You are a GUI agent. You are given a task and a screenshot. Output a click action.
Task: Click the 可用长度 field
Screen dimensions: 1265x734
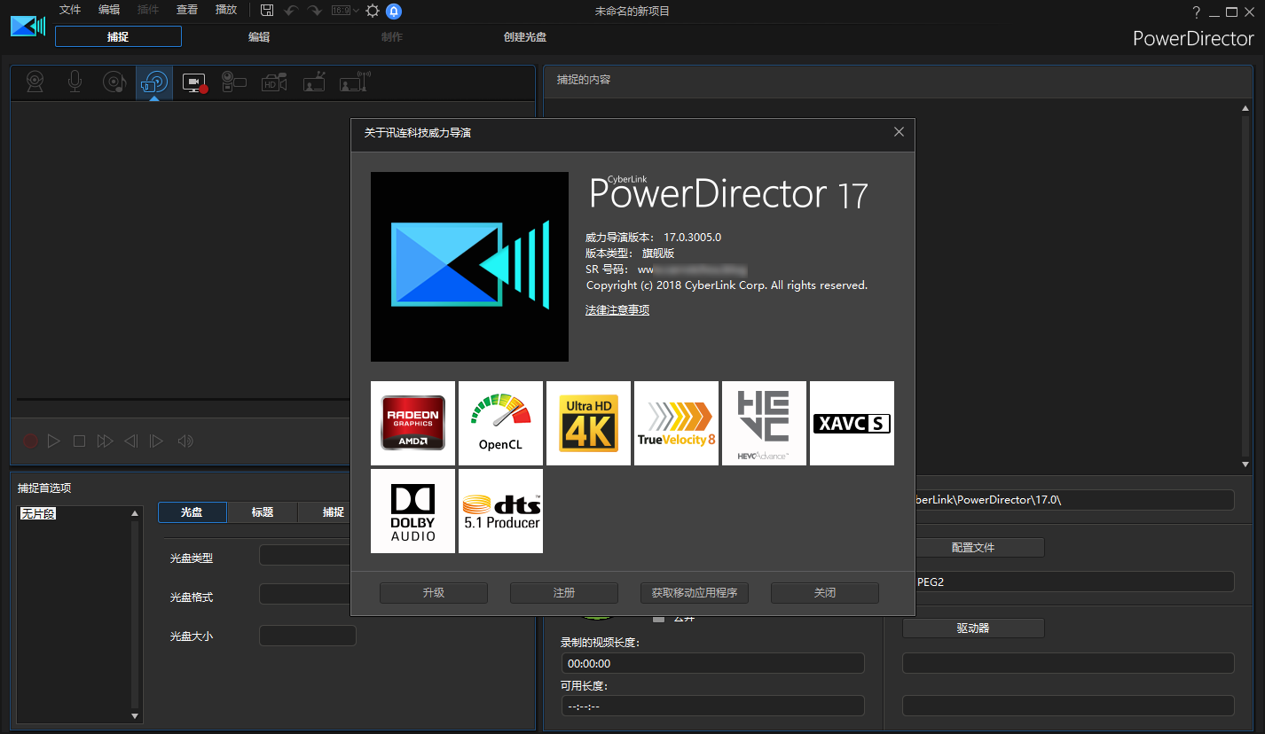(x=712, y=706)
